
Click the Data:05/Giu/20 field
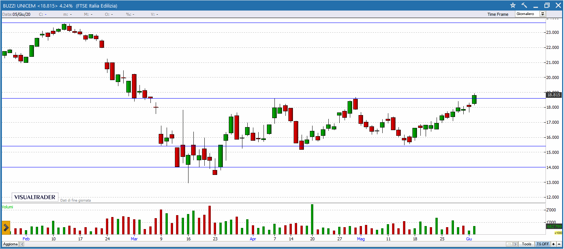17,14
